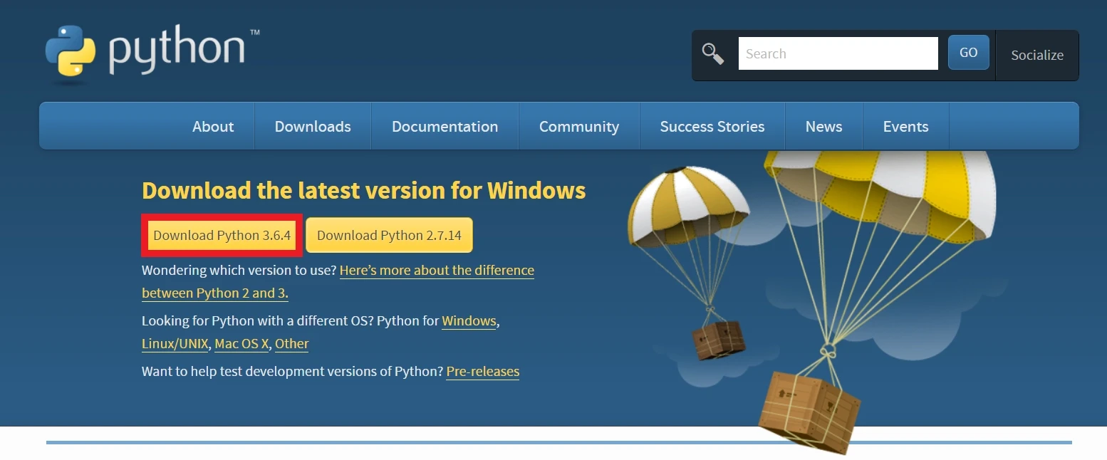Screen dimensions: 1107x460
Task: Open the Downloads menu
Action: pyautogui.click(x=313, y=127)
